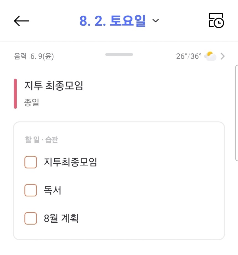Viewport: 238px width, 255px height.
Task: Open the schedule history clock icon
Action: click(x=216, y=20)
